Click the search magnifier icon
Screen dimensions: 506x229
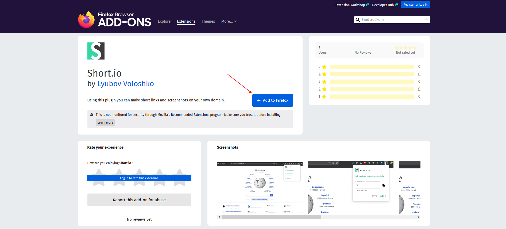pos(358,20)
